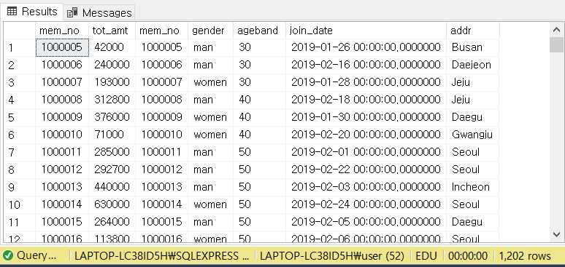This screenshot has height=267, width=565.
Task: Select the gender column header
Action: pyautogui.click(x=210, y=31)
